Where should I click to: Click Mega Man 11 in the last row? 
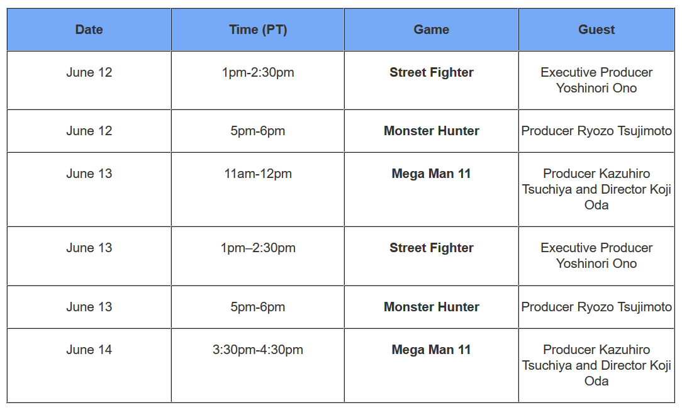[x=431, y=350]
